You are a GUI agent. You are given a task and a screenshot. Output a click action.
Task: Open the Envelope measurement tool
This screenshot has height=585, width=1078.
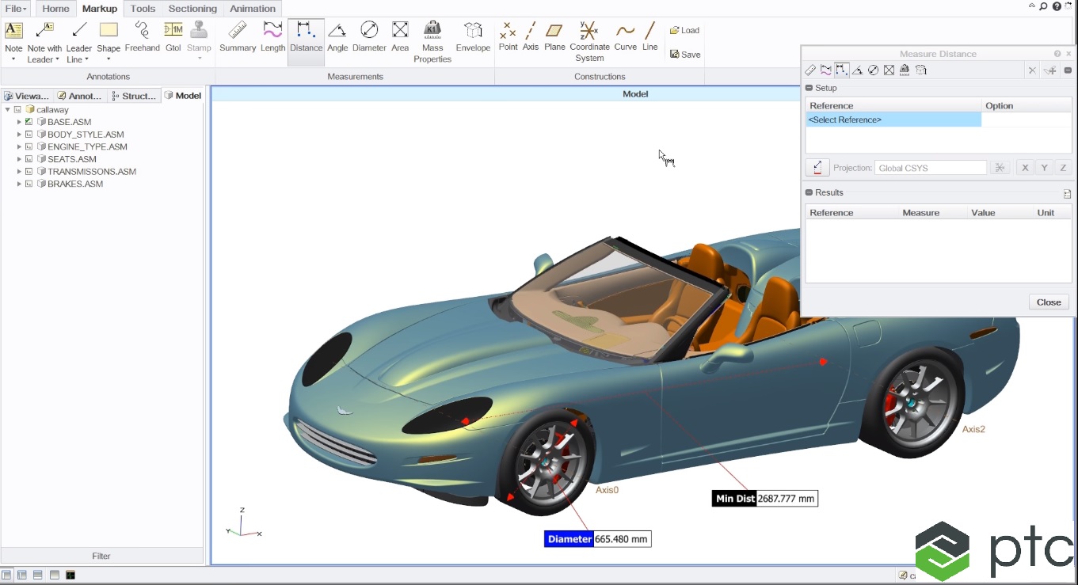coord(473,36)
